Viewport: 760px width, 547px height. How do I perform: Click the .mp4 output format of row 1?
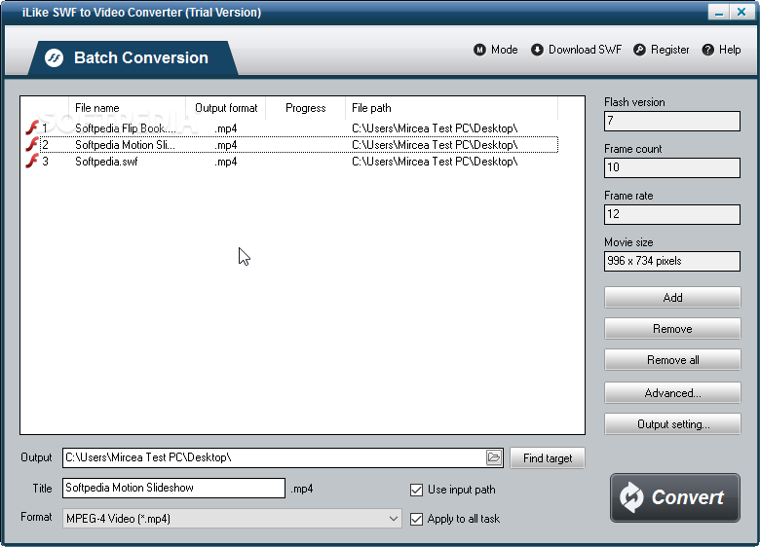[225, 128]
